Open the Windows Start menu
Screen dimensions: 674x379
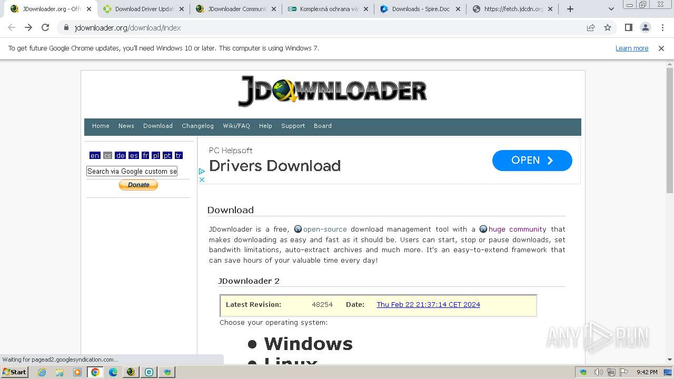15,372
